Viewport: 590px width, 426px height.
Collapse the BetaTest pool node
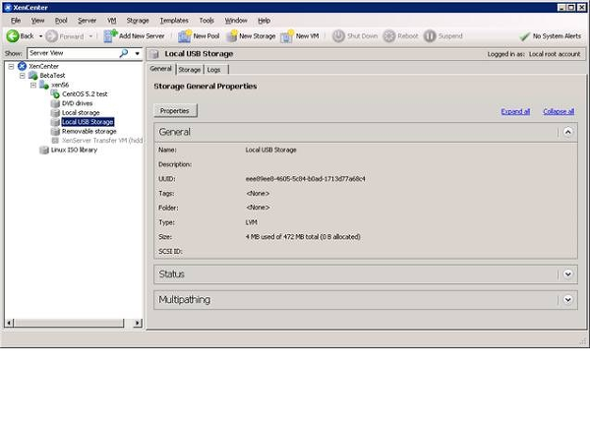coord(23,76)
